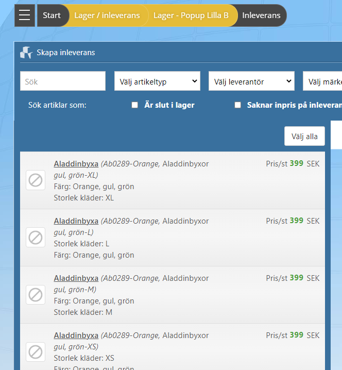Screen dimensions: 342x370
Task: Enable Är slut i lager checkbox
Action: coord(134,105)
